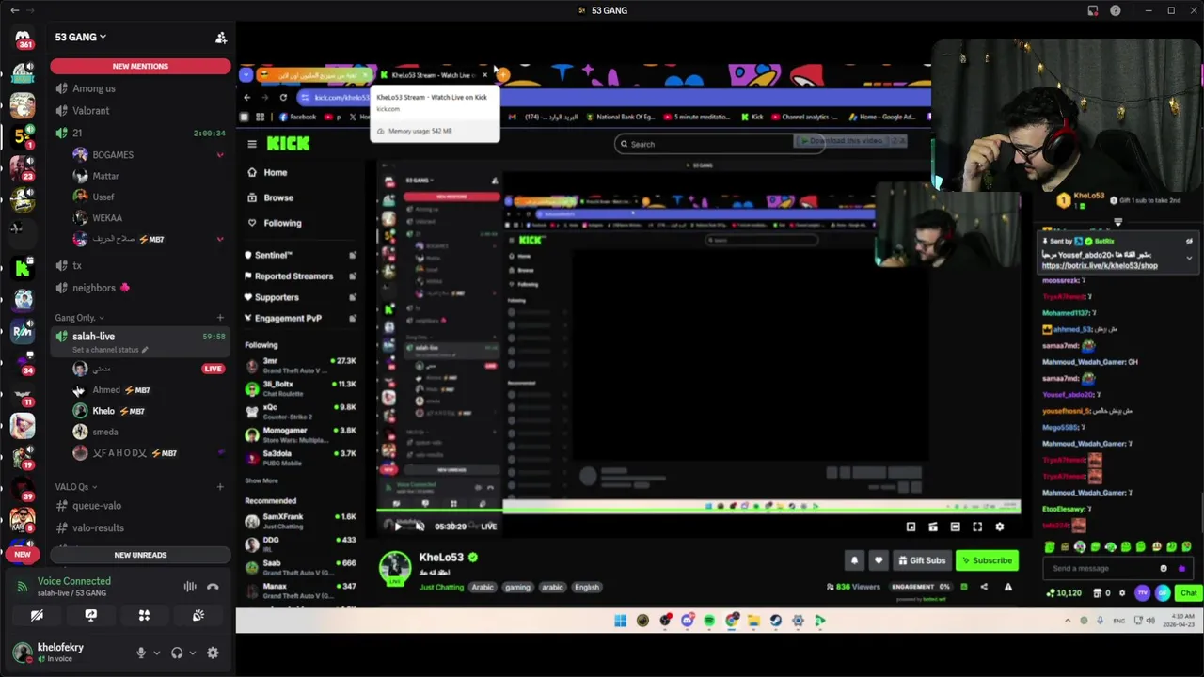Deafen using the headphones icon

coord(177,653)
